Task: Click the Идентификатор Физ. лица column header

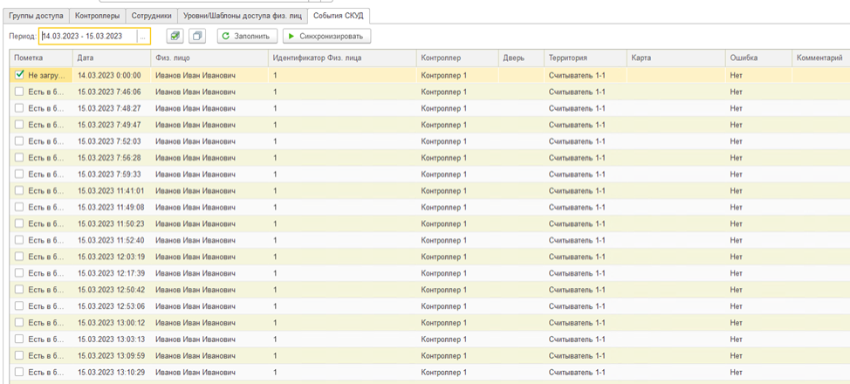Action: 343,58
